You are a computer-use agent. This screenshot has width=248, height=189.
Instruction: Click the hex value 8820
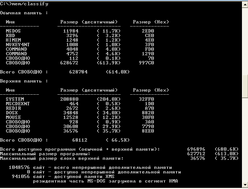pyautogui.click(x=148, y=113)
